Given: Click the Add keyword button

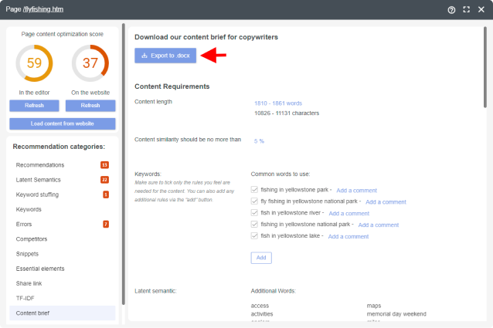Looking at the screenshot, I should (x=260, y=257).
